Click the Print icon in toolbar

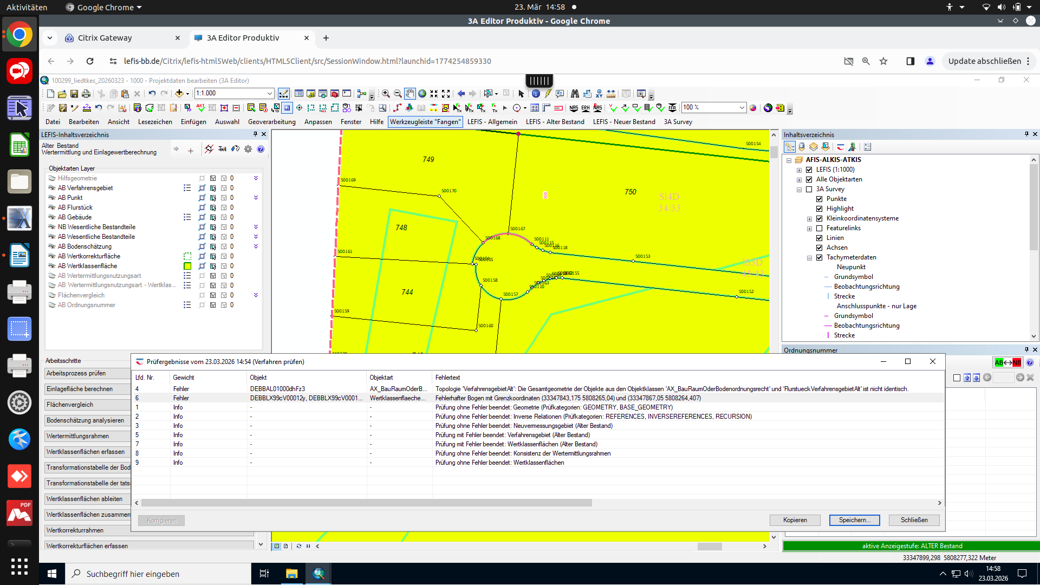click(x=86, y=94)
